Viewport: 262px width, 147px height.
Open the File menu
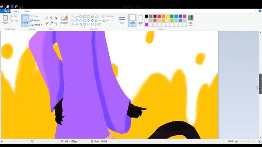(x=5, y=11)
